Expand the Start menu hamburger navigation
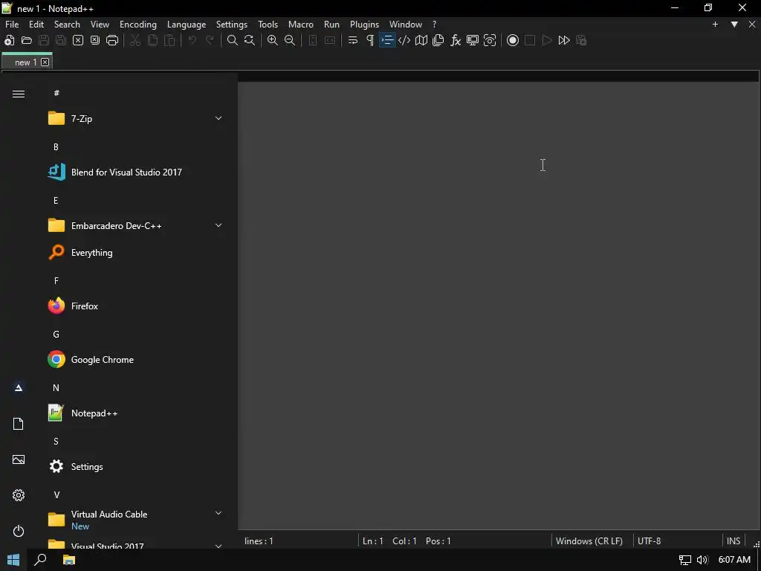 (x=19, y=94)
